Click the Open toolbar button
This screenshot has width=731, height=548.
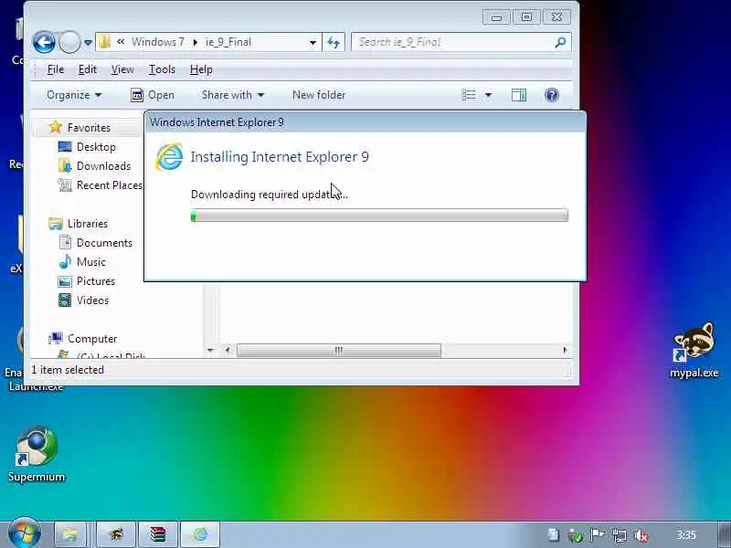click(153, 95)
